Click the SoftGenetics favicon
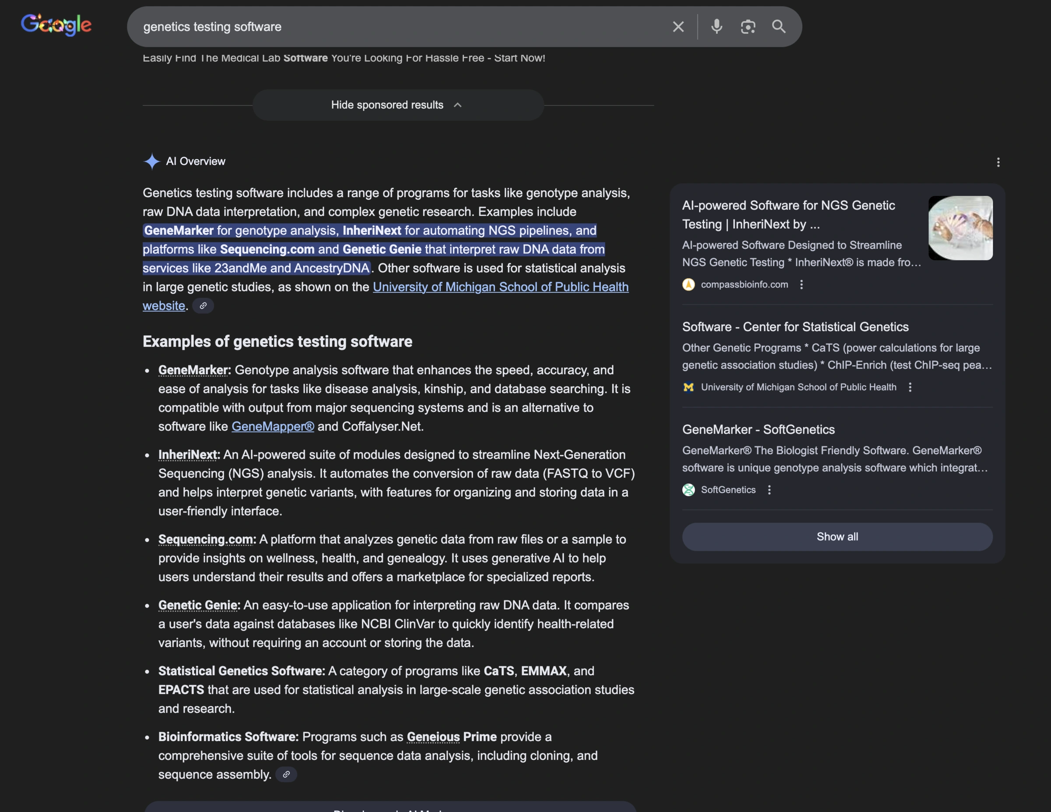Screen dimensions: 1051x812 click(x=689, y=490)
